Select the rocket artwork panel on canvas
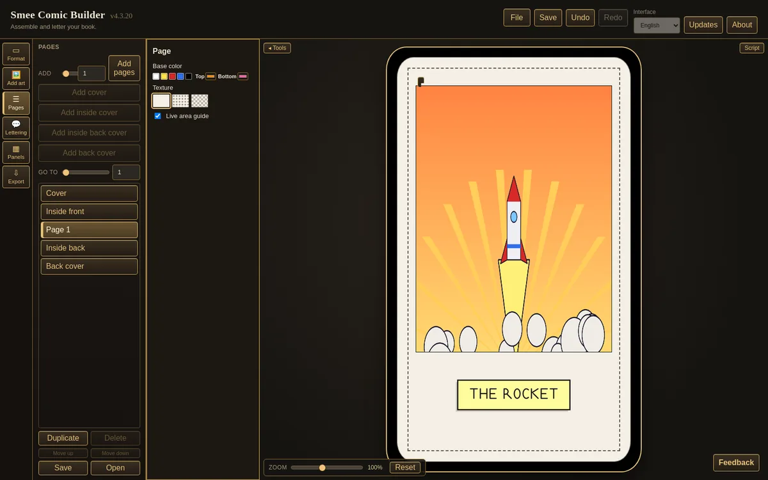 [513, 219]
